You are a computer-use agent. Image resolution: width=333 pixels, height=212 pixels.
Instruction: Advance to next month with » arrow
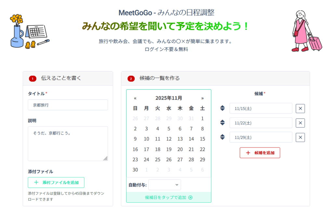click(202, 98)
